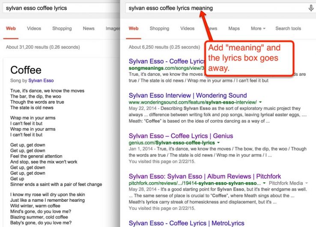
Task: Click lyric line 'Blazing summer, cold coffee'
Action: [39, 217]
